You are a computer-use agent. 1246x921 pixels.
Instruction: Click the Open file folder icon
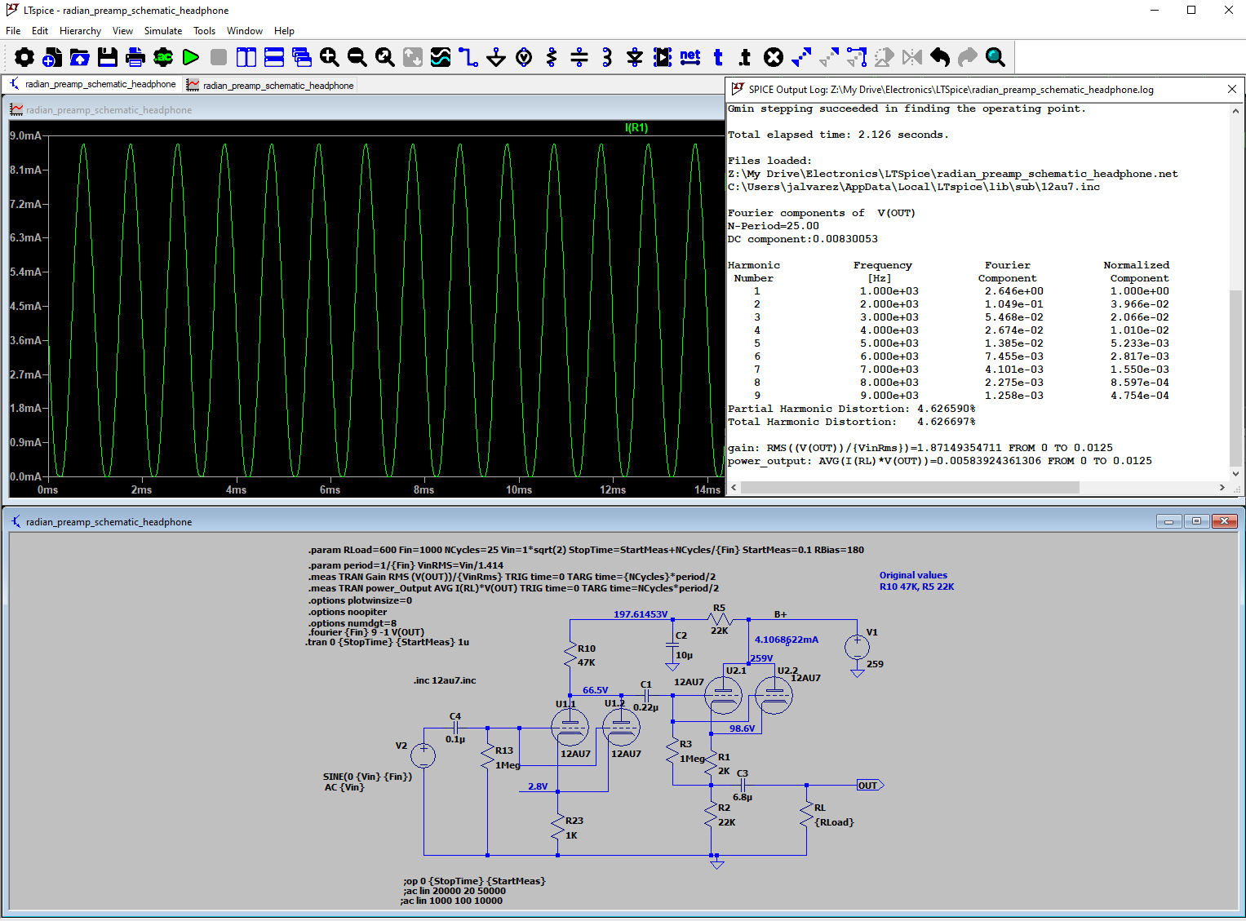(80, 57)
